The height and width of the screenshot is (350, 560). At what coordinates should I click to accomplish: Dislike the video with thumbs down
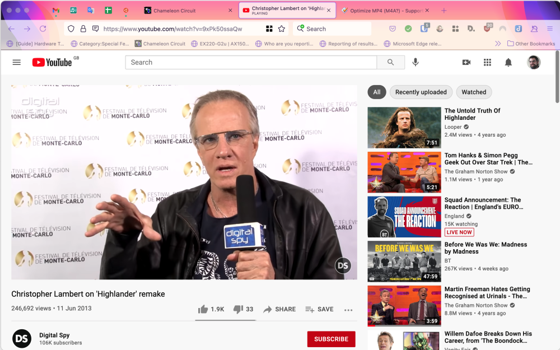[x=238, y=309]
